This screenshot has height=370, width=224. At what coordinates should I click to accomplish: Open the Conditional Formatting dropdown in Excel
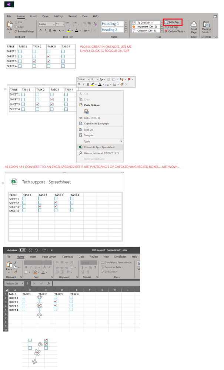[116, 262]
